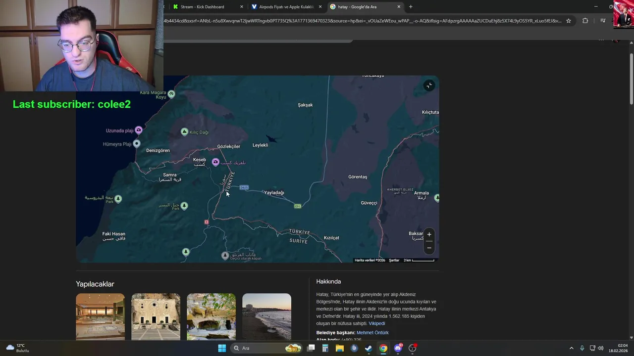
Task: Click the Gözlekçiler place label
Action: click(228, 146)
